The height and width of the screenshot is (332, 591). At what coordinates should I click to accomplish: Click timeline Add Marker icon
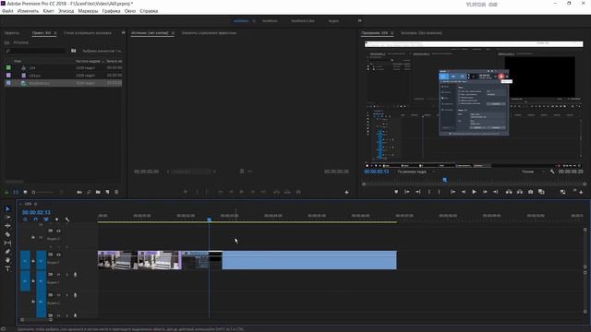56,219
